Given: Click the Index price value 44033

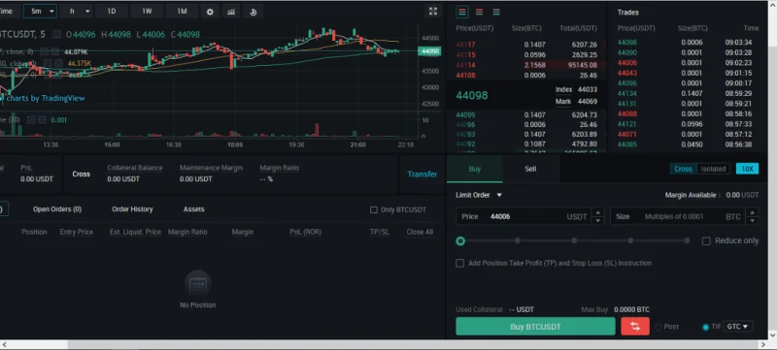Looking at the screenshot, I should (588, 89).
